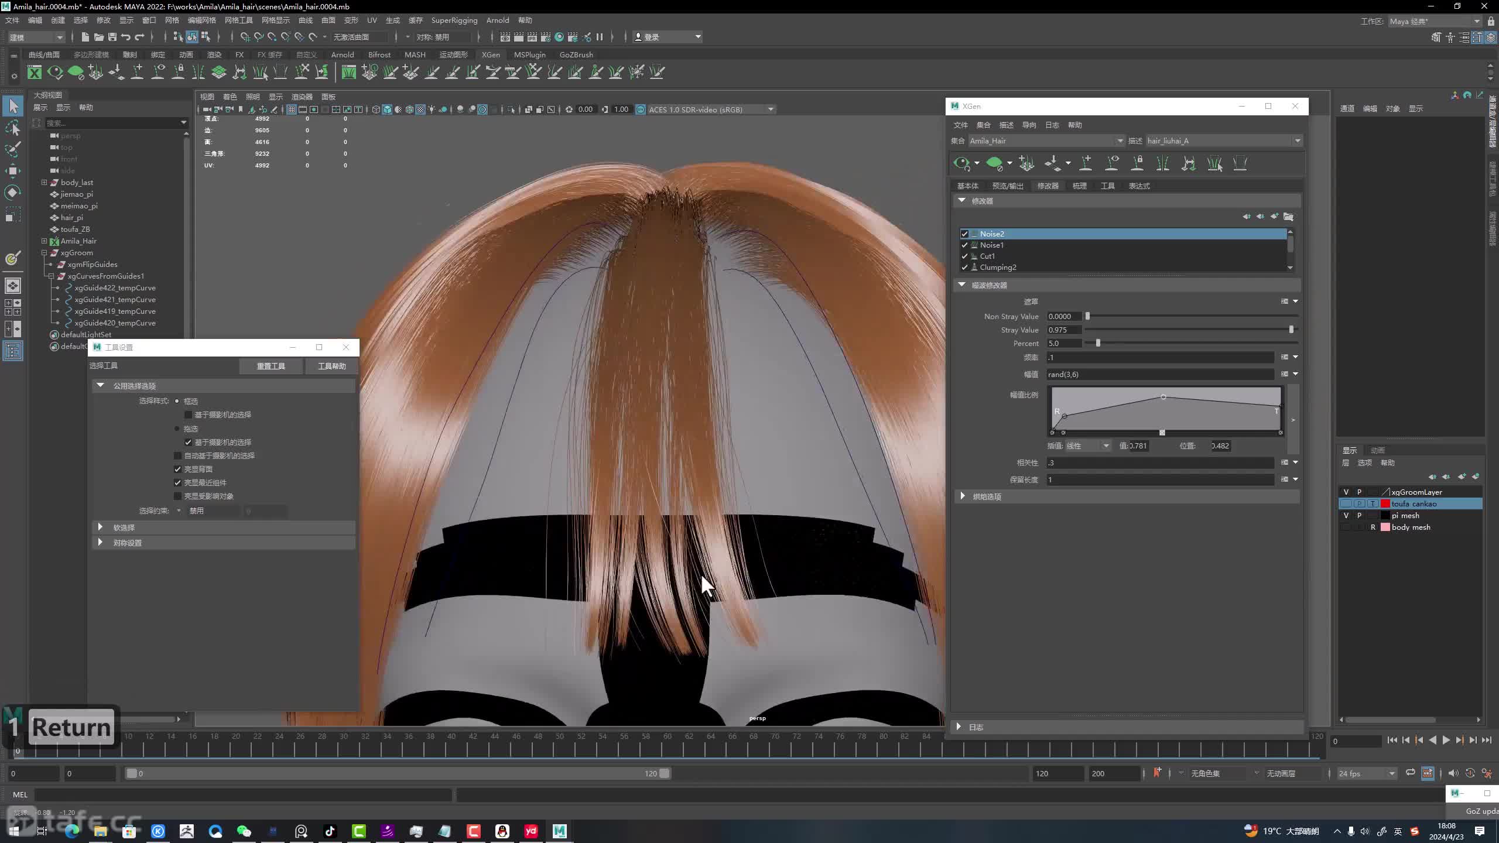Click the 工具帮助 button

(x=331, y=366)
